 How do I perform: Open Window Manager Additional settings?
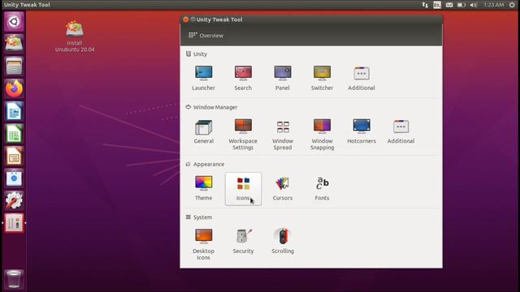(401, 131)
